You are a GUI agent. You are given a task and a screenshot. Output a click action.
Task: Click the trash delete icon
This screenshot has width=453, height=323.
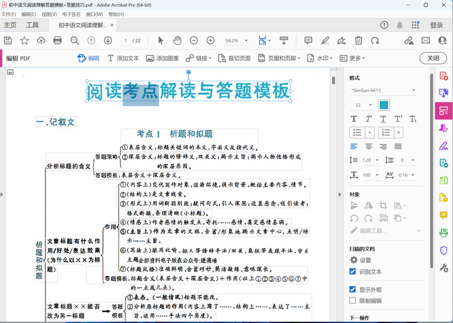(x=359, y=40)
